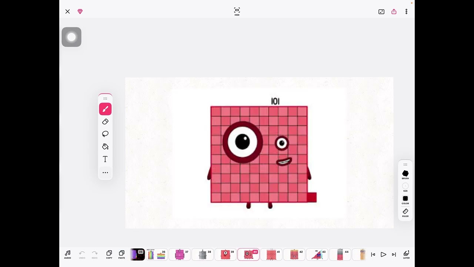Open the fit-to-screen canvas icon

381,11
